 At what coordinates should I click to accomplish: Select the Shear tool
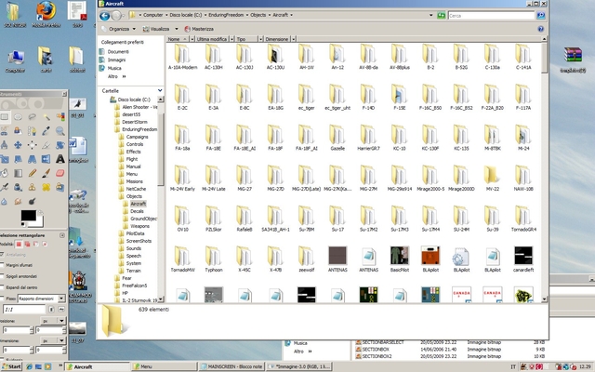(x=18, y=159)
